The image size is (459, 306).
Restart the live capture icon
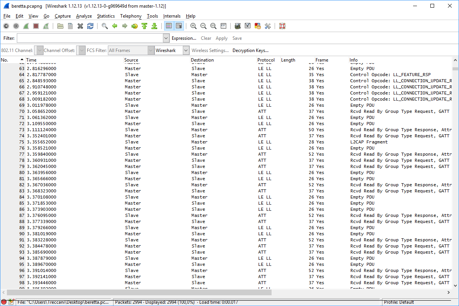point(46,26)
